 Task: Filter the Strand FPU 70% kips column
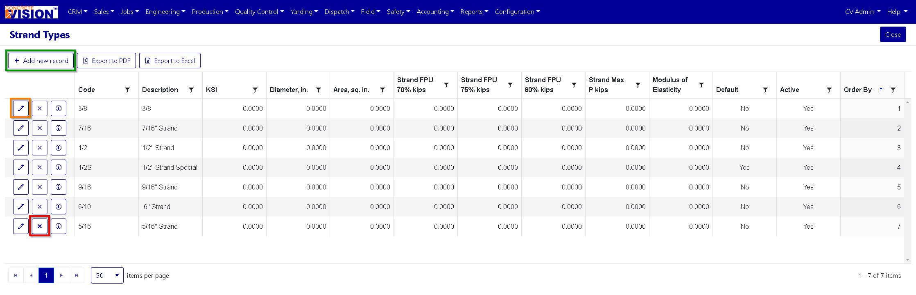446,85
